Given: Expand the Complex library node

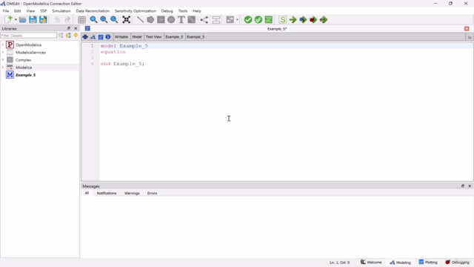Looking at the screenshot, I should coord(3,60).
